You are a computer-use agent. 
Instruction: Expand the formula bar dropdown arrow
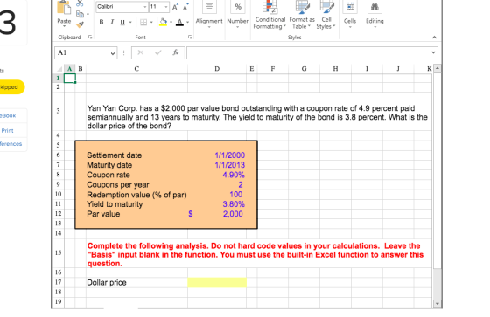(x=433, y=52)
